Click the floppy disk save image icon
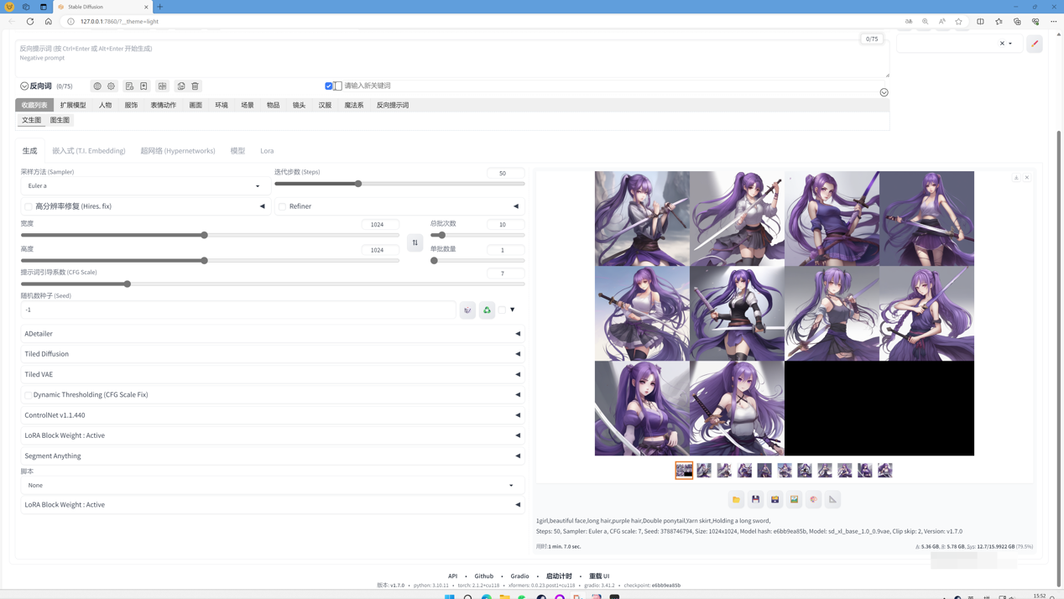The image size is (1064, 599). pos(755,499)
